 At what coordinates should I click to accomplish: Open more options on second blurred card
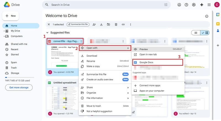point(123,41)
